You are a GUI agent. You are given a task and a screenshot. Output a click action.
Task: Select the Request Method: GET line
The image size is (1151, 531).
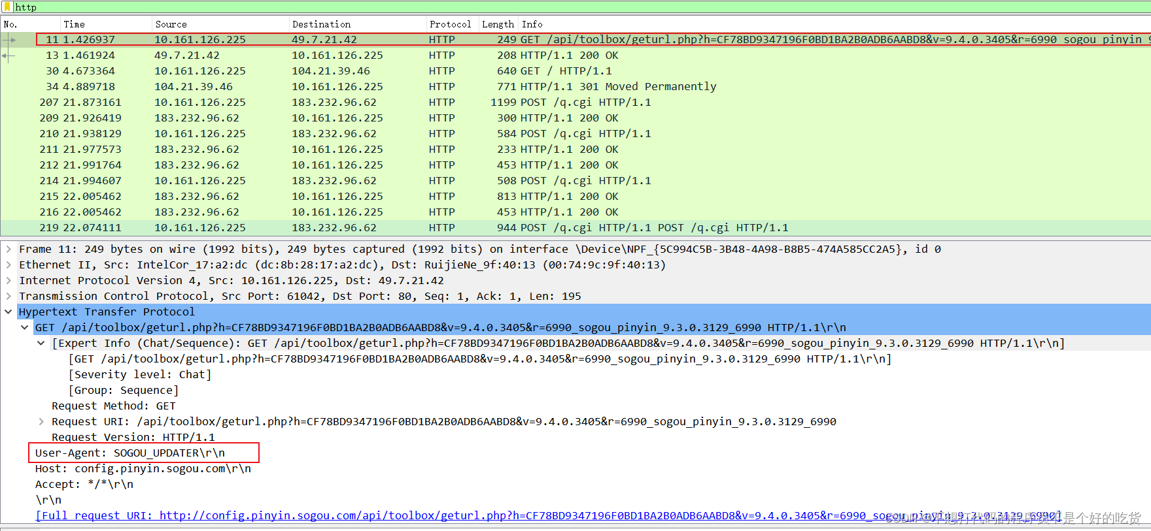tap(114, 406)
